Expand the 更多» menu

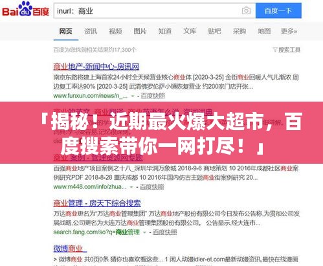(289, 32)
